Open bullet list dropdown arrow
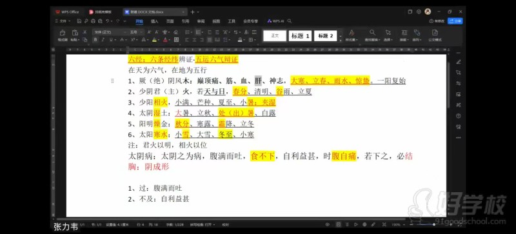 coord(191,32)
